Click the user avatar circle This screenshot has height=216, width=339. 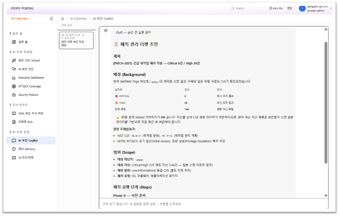click(x=302, y=8)
